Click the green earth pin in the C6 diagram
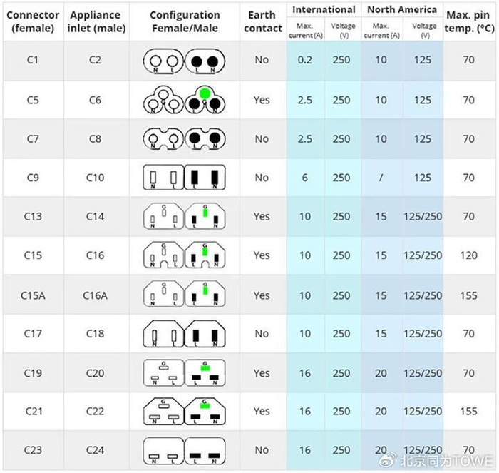The height and width of the screenshot is (473, 499). (x=205, y=93)
